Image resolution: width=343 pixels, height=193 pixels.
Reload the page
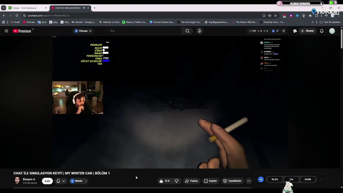17,16
